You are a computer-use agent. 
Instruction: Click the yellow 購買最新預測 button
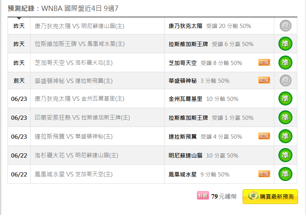point(270,196)
